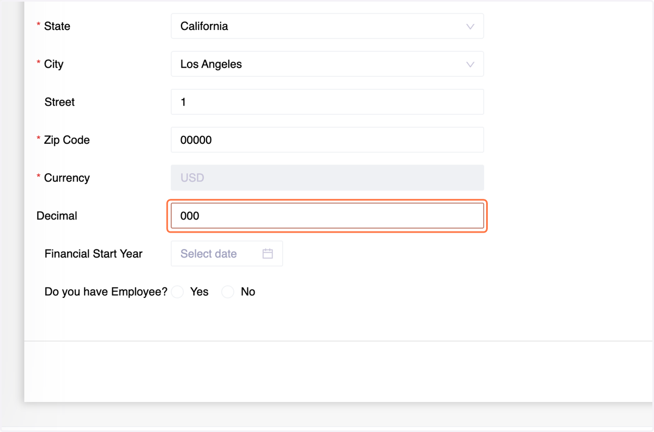
Task: Click the City dropdown chevron arrow
Action: click(470, 64)
